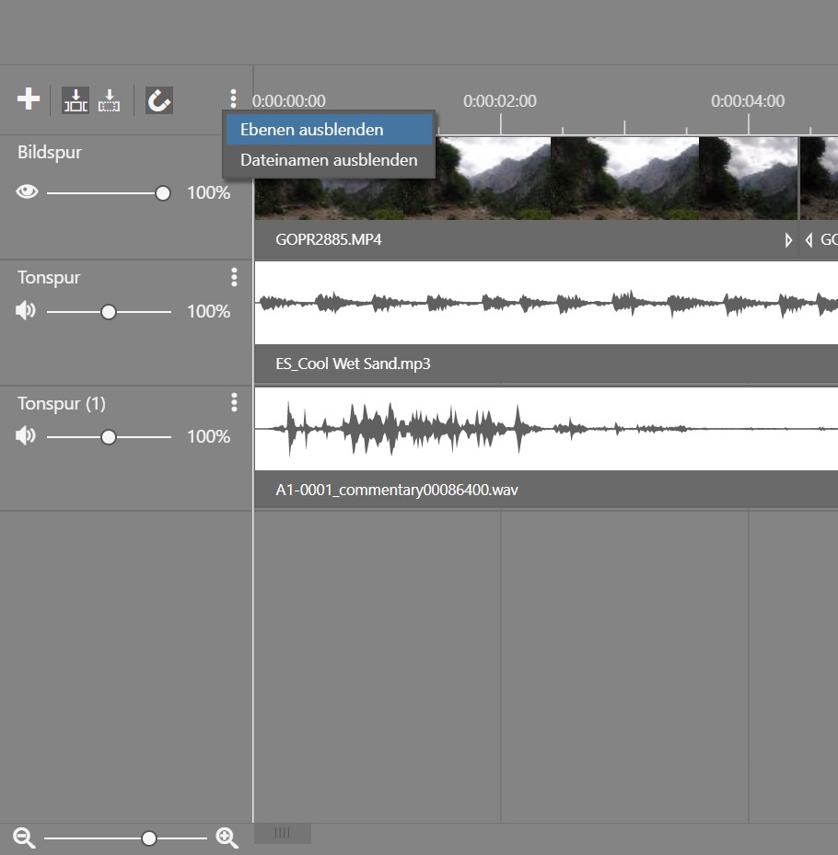Open the three-dot menu in the main toolbar

coord(233,98)
